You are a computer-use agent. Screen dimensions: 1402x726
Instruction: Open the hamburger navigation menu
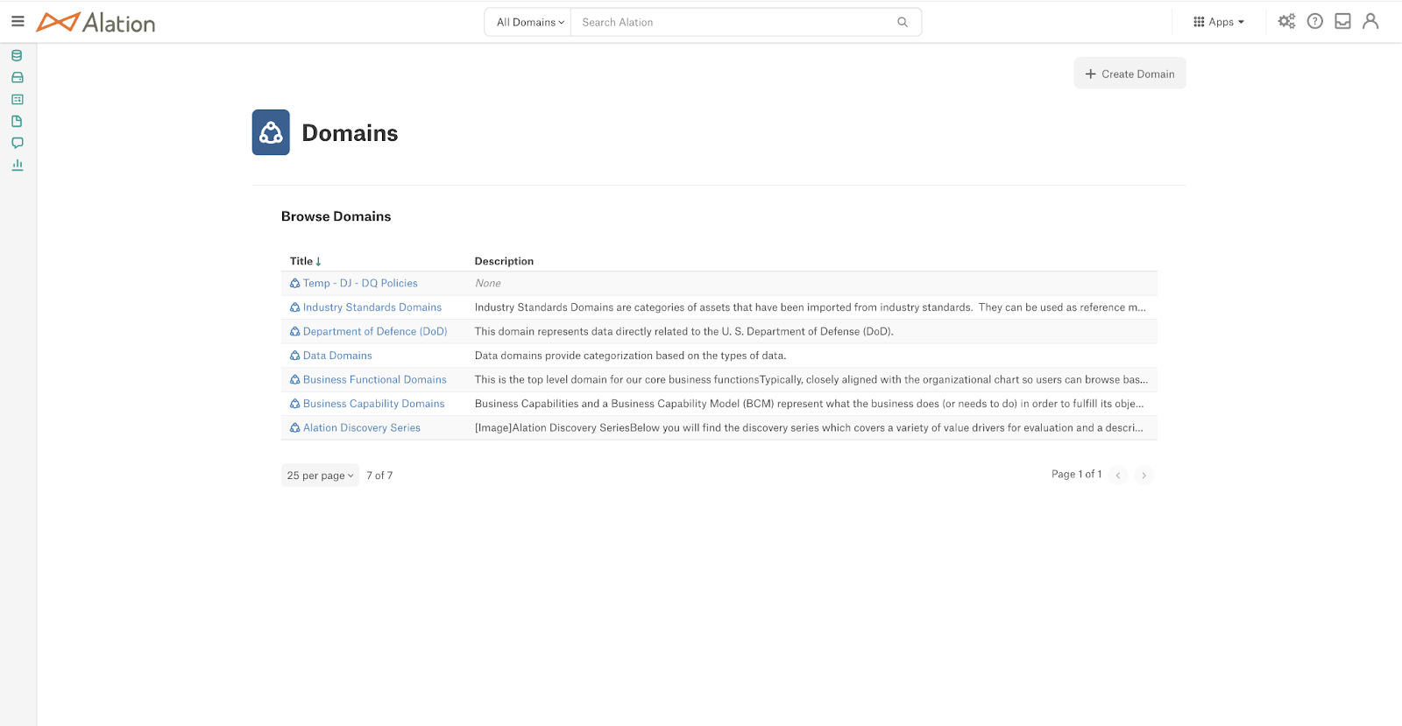click(18, 22)
